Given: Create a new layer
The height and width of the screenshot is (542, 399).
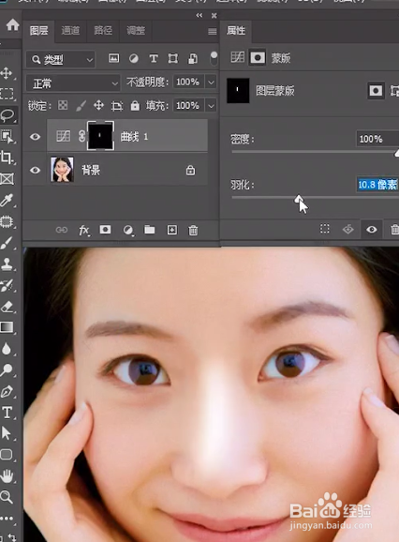Looking at the screenshot, I should pos(172,230).
